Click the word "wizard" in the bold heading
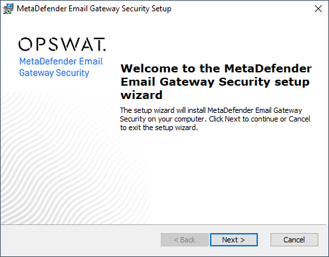329x257 pixels. [x=142, y=95]
